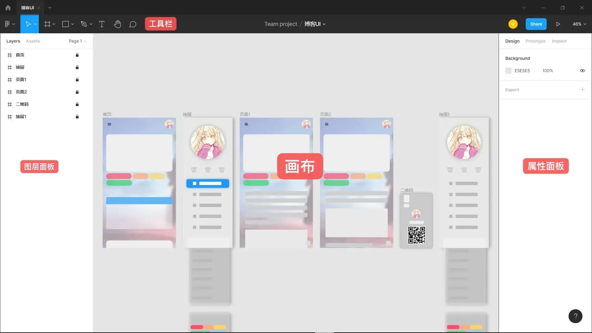Select the Hand tool

click(117, 24)
